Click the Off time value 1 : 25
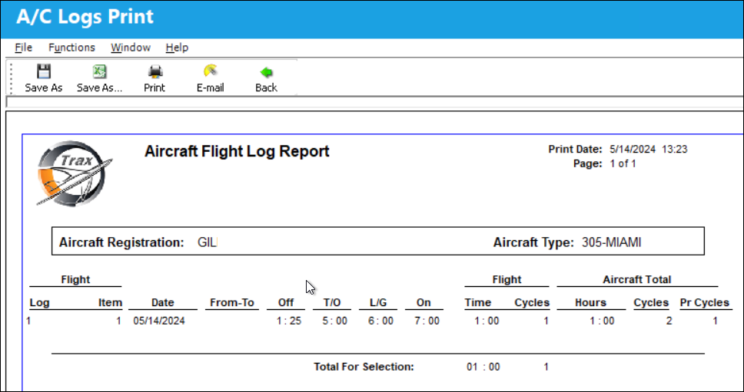 289,321
